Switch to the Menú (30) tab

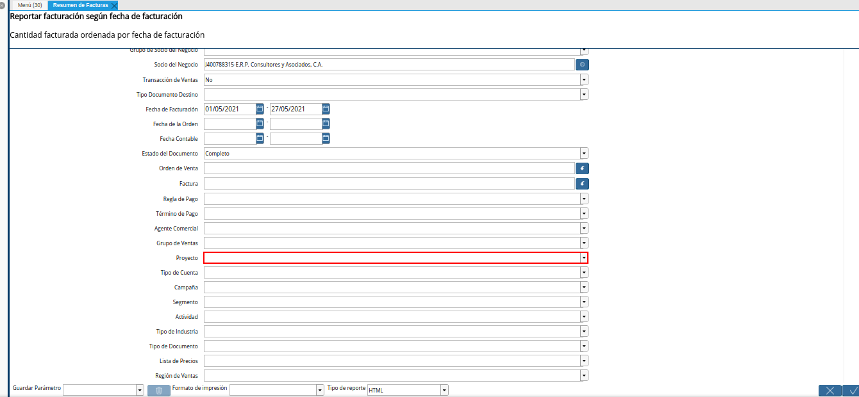coord(30,5)
